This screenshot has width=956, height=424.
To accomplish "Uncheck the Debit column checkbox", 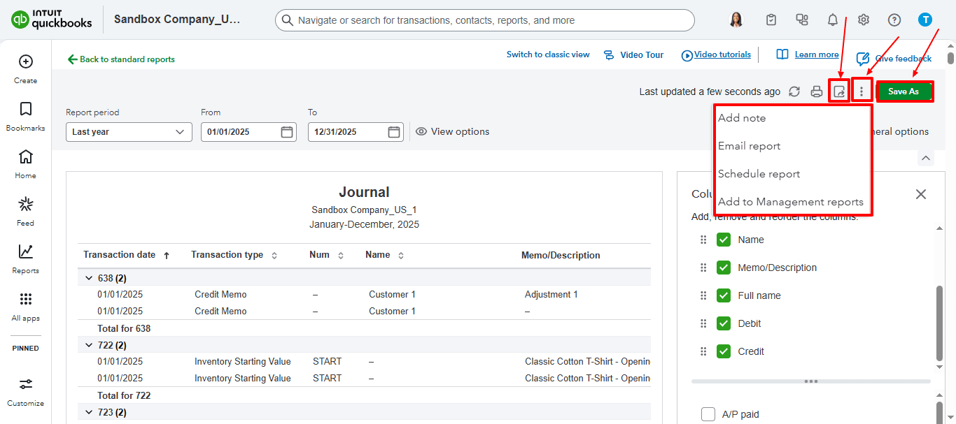I will pyautogui.click(x=724, y=323).
